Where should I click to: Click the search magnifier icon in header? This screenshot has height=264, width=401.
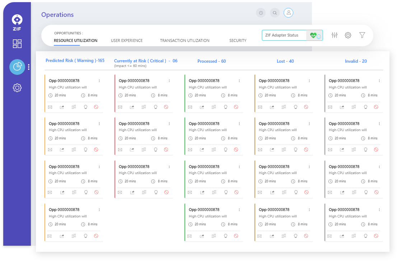click(x=275, y=13)
